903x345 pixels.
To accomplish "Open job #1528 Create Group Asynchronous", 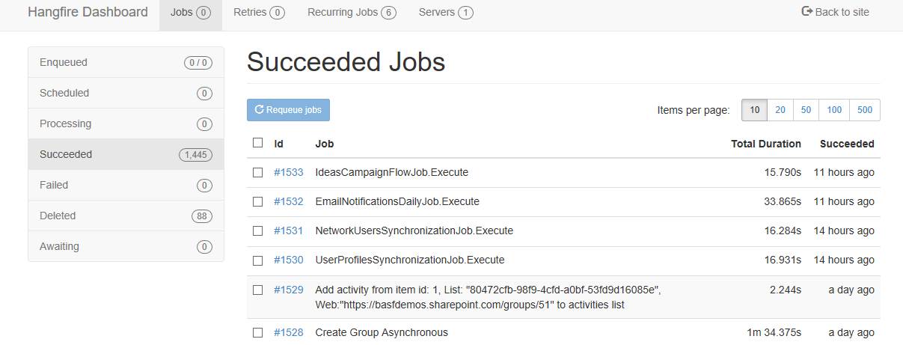I will (x=382, y=332).
